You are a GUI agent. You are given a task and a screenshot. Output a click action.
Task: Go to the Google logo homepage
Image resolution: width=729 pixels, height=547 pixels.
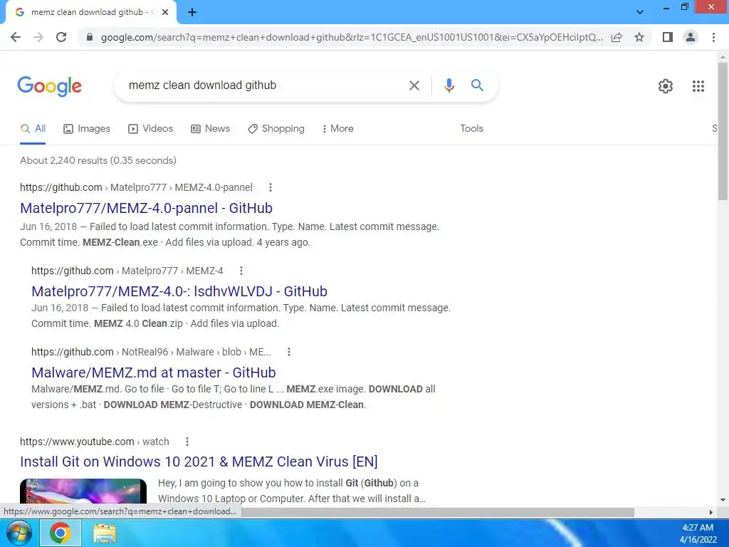(x=50, y=86)
